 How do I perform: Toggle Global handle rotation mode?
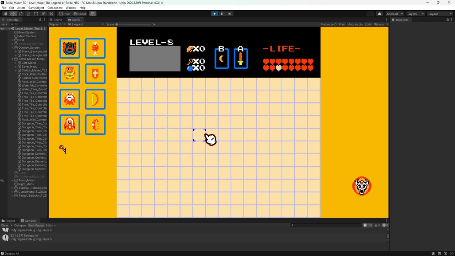pos(80,14)
